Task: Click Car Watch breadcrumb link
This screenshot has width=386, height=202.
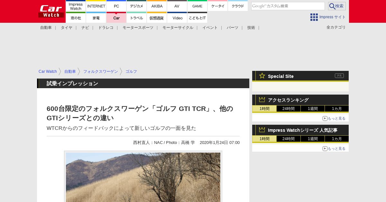Action: [48, 72]
